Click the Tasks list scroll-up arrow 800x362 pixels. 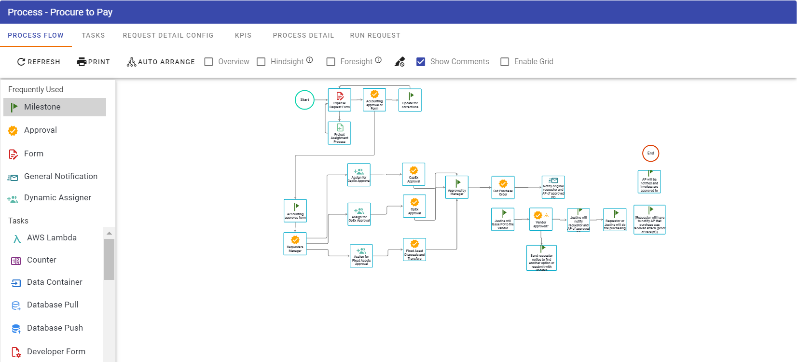click(x=109, y=233)
